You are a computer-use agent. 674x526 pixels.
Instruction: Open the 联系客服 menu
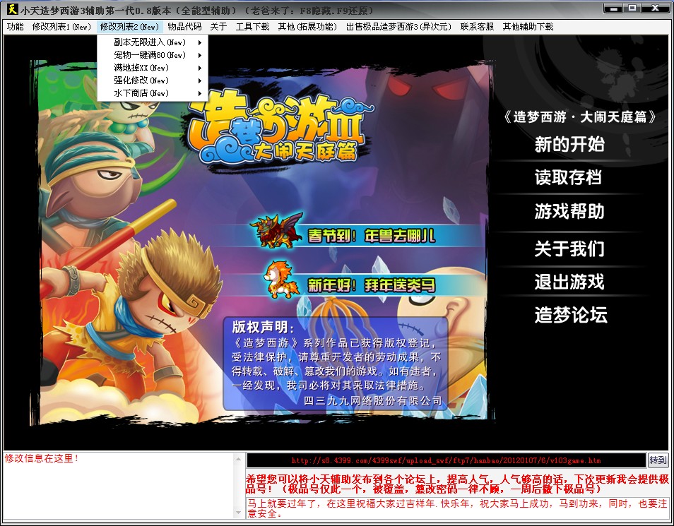[x=477, y=27]
